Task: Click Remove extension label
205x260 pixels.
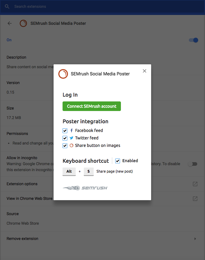Action: click(22, 239)
